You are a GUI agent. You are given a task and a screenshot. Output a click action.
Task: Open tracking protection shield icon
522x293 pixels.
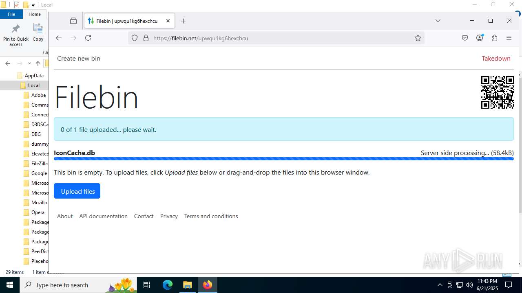pyautogui.click(x=135, y=38)
